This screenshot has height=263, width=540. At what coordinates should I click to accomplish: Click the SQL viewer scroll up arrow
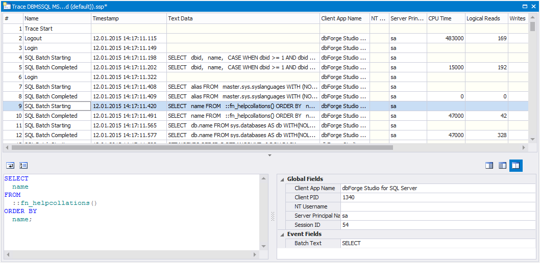(263, 178)
